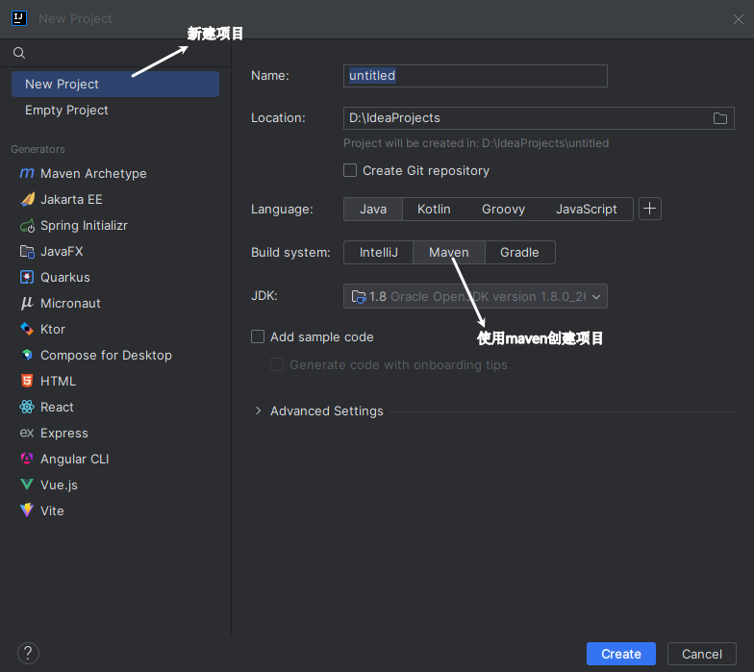The image size is (754, 672).
Task: Click the search magnifier icon
Action: click(x=19, y=53)
